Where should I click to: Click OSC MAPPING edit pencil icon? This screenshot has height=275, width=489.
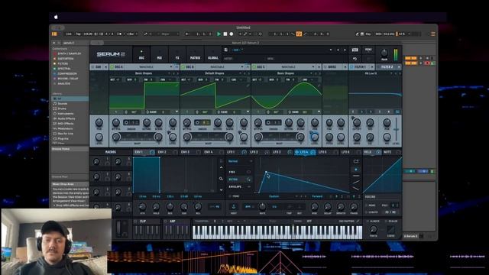pyautogui.click(x=358, y=222)
